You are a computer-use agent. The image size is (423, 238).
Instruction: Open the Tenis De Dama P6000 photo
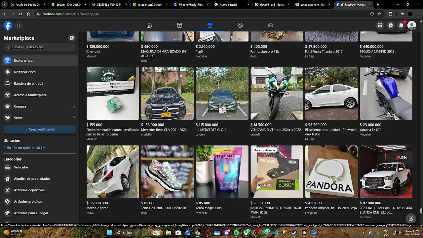coord(167,172)
